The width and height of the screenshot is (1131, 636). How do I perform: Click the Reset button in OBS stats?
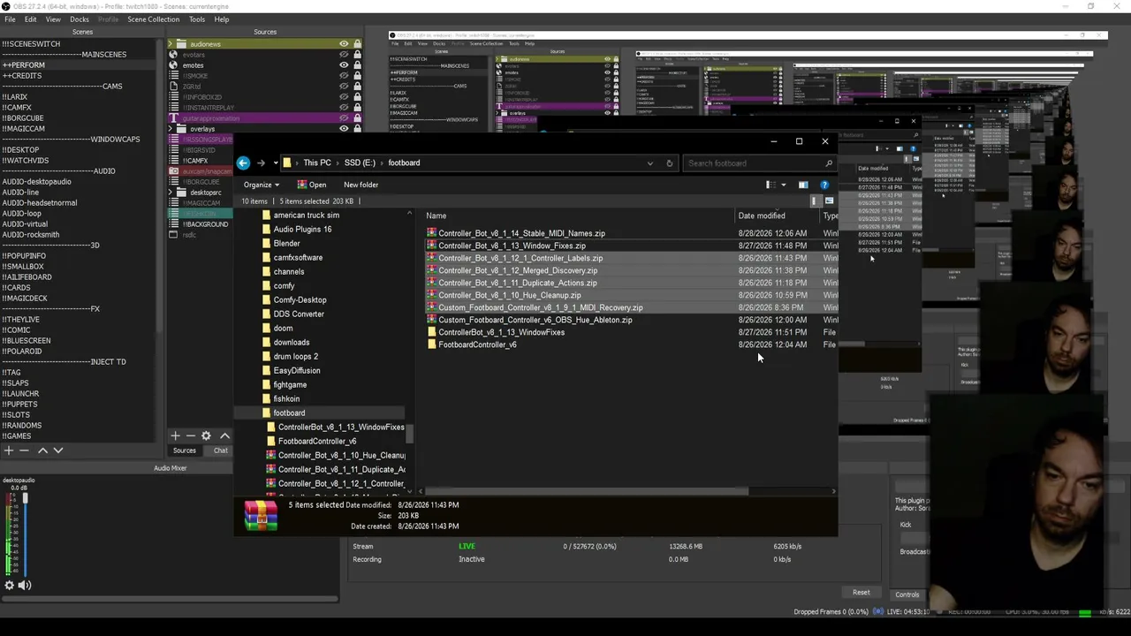click(x=862, y=593)
